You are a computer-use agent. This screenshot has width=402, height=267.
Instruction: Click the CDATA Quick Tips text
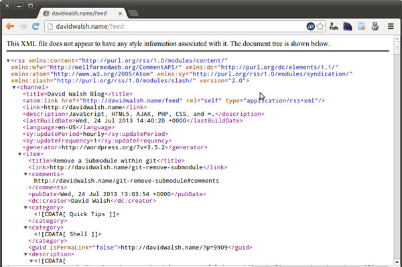[x=76, y=214]
